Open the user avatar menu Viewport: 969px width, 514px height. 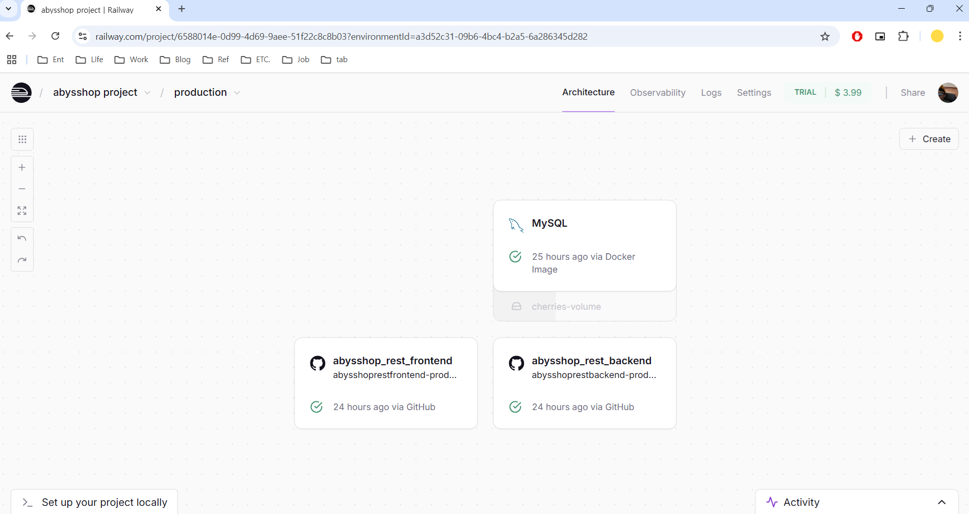(948, 93)
